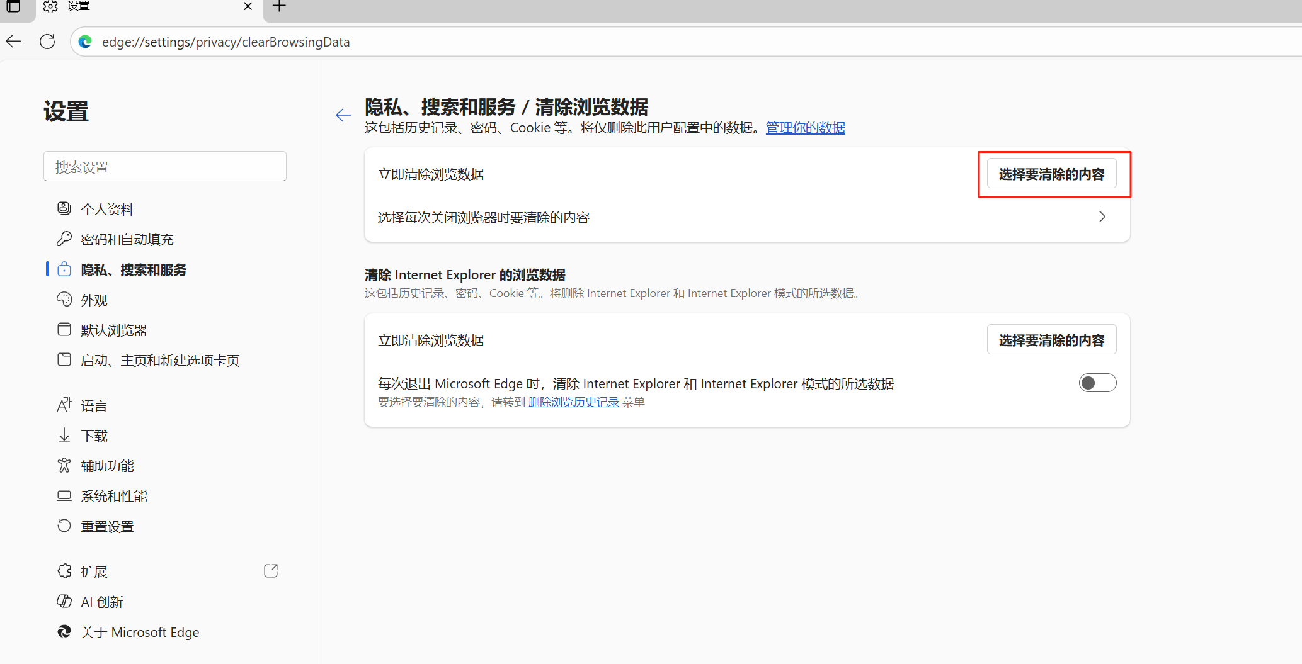Reload the page with the refresh icon

(x=47, y=42)
